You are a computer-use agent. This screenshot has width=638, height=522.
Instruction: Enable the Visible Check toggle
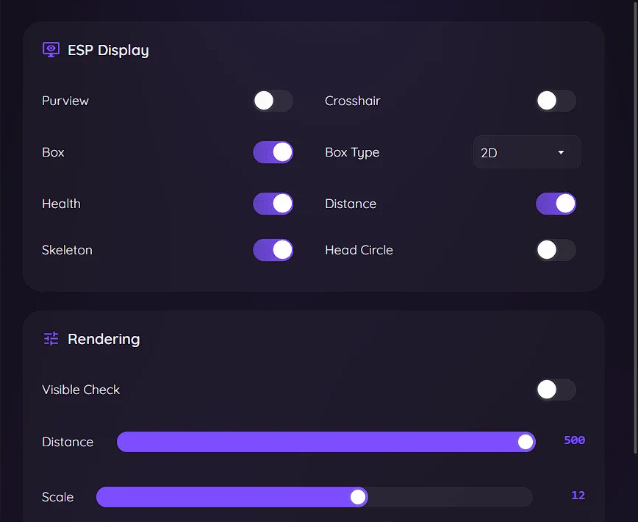[x=556, y=390]
